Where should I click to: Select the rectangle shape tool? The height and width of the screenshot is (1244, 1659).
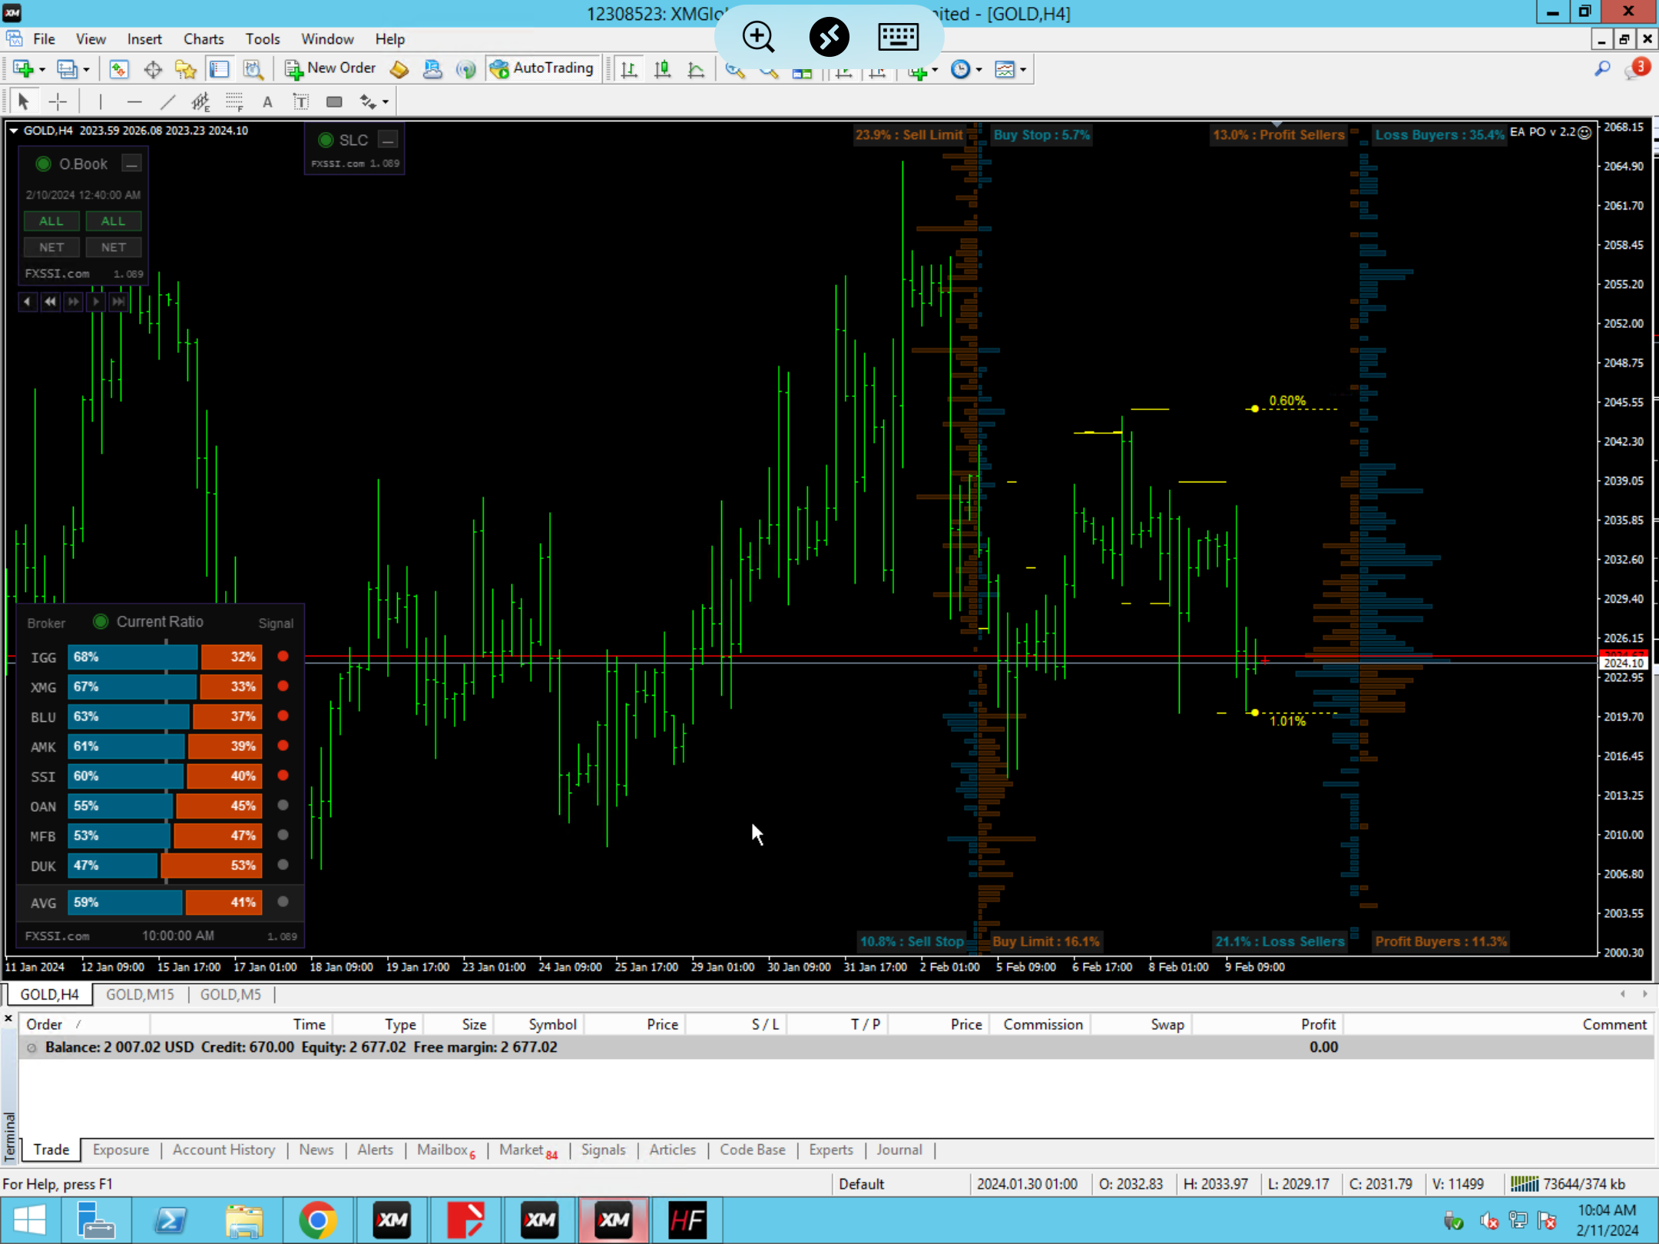334,101
